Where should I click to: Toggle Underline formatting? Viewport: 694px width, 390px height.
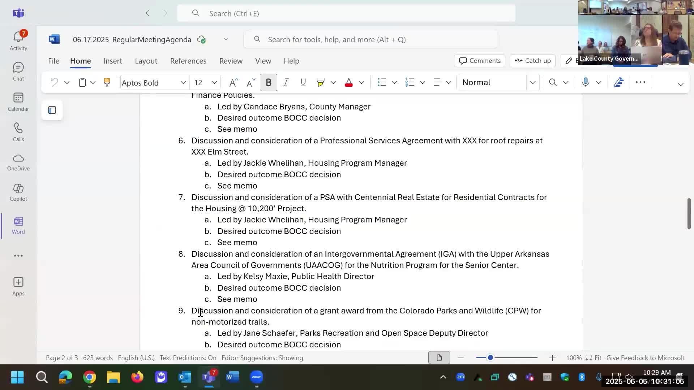click(303, 82)
